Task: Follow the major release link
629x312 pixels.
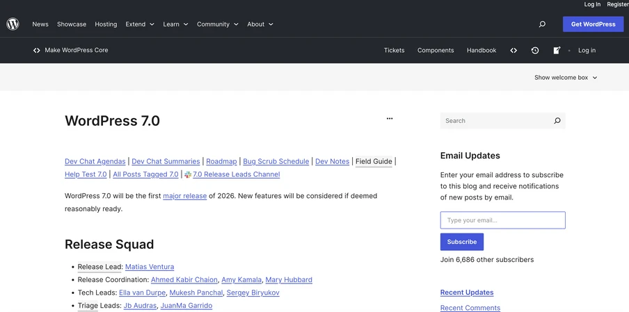Action: [185, 196]
